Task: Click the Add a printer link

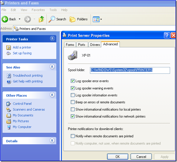Action: (22, 47)
